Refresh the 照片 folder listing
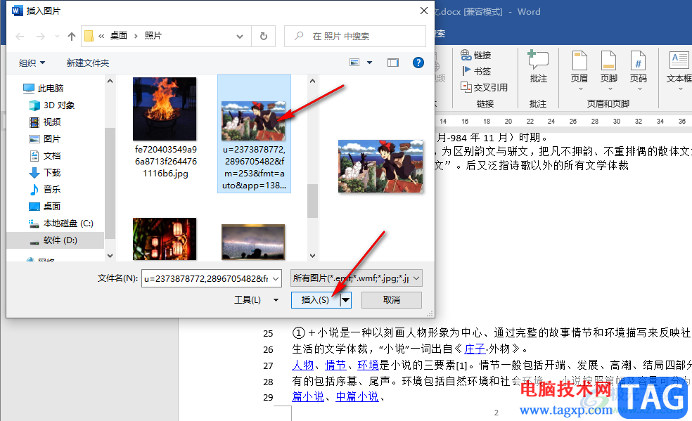Image resolution: width=692 pixels, height=421 pixels. point(264,36)
